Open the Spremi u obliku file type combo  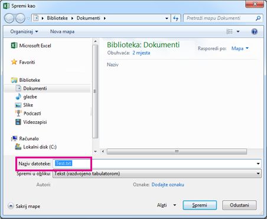[x=157, y=174]
